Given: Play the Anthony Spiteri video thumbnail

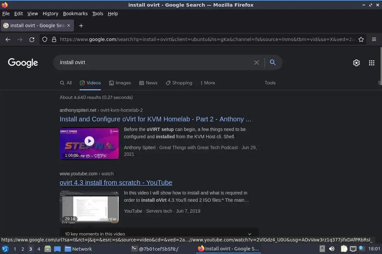Looking at the screenshot, I should tap(89, 144).
